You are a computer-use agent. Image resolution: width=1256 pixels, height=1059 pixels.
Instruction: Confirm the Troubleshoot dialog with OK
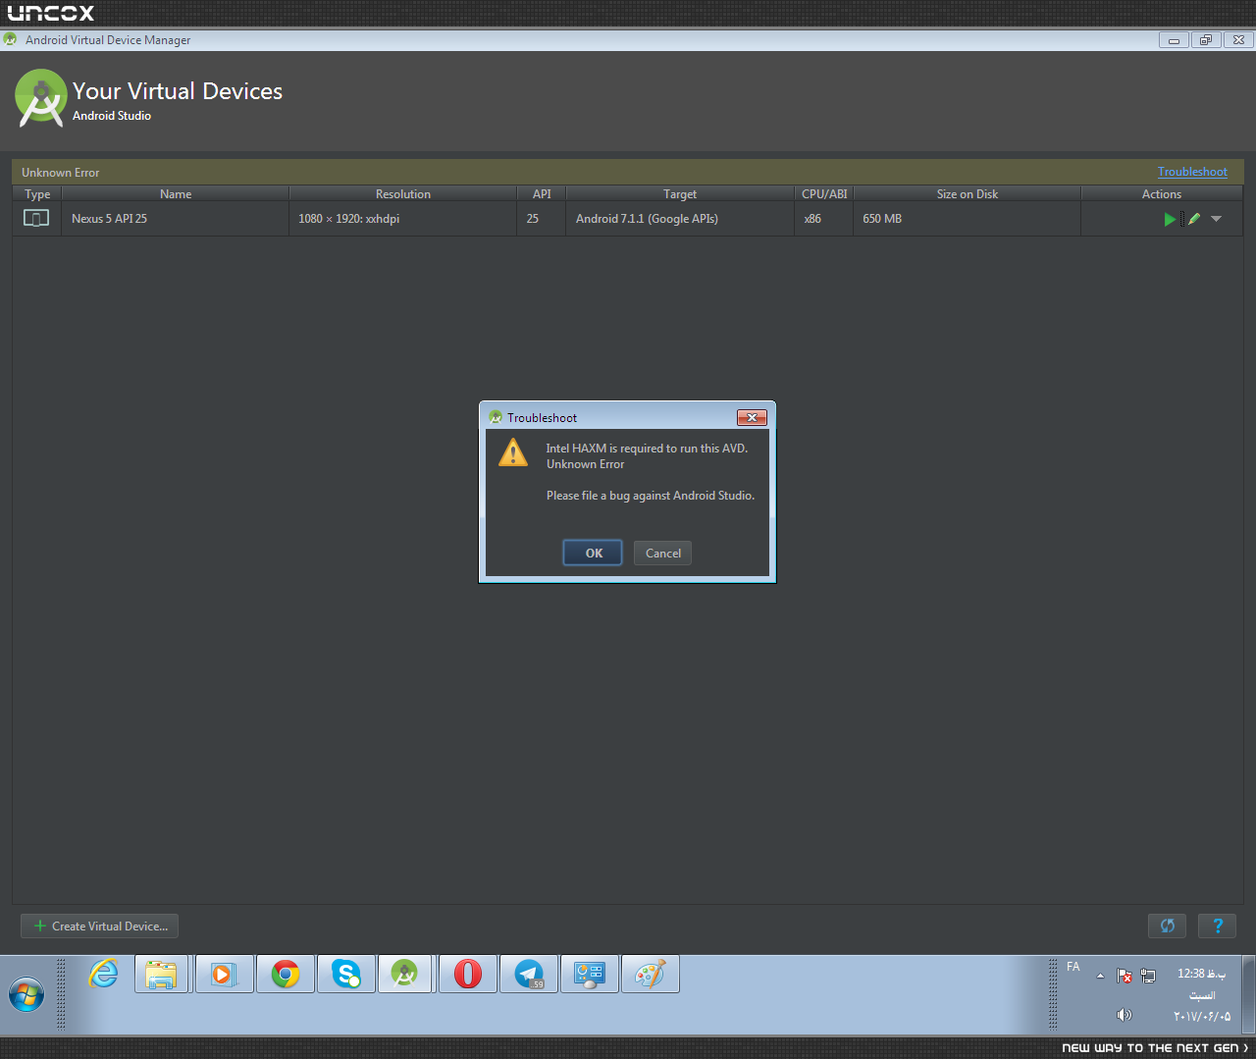pyautogui.click(x=594, y=554)
